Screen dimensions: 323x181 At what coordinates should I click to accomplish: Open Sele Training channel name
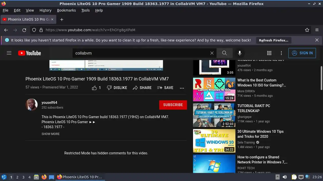coord(246,143)
